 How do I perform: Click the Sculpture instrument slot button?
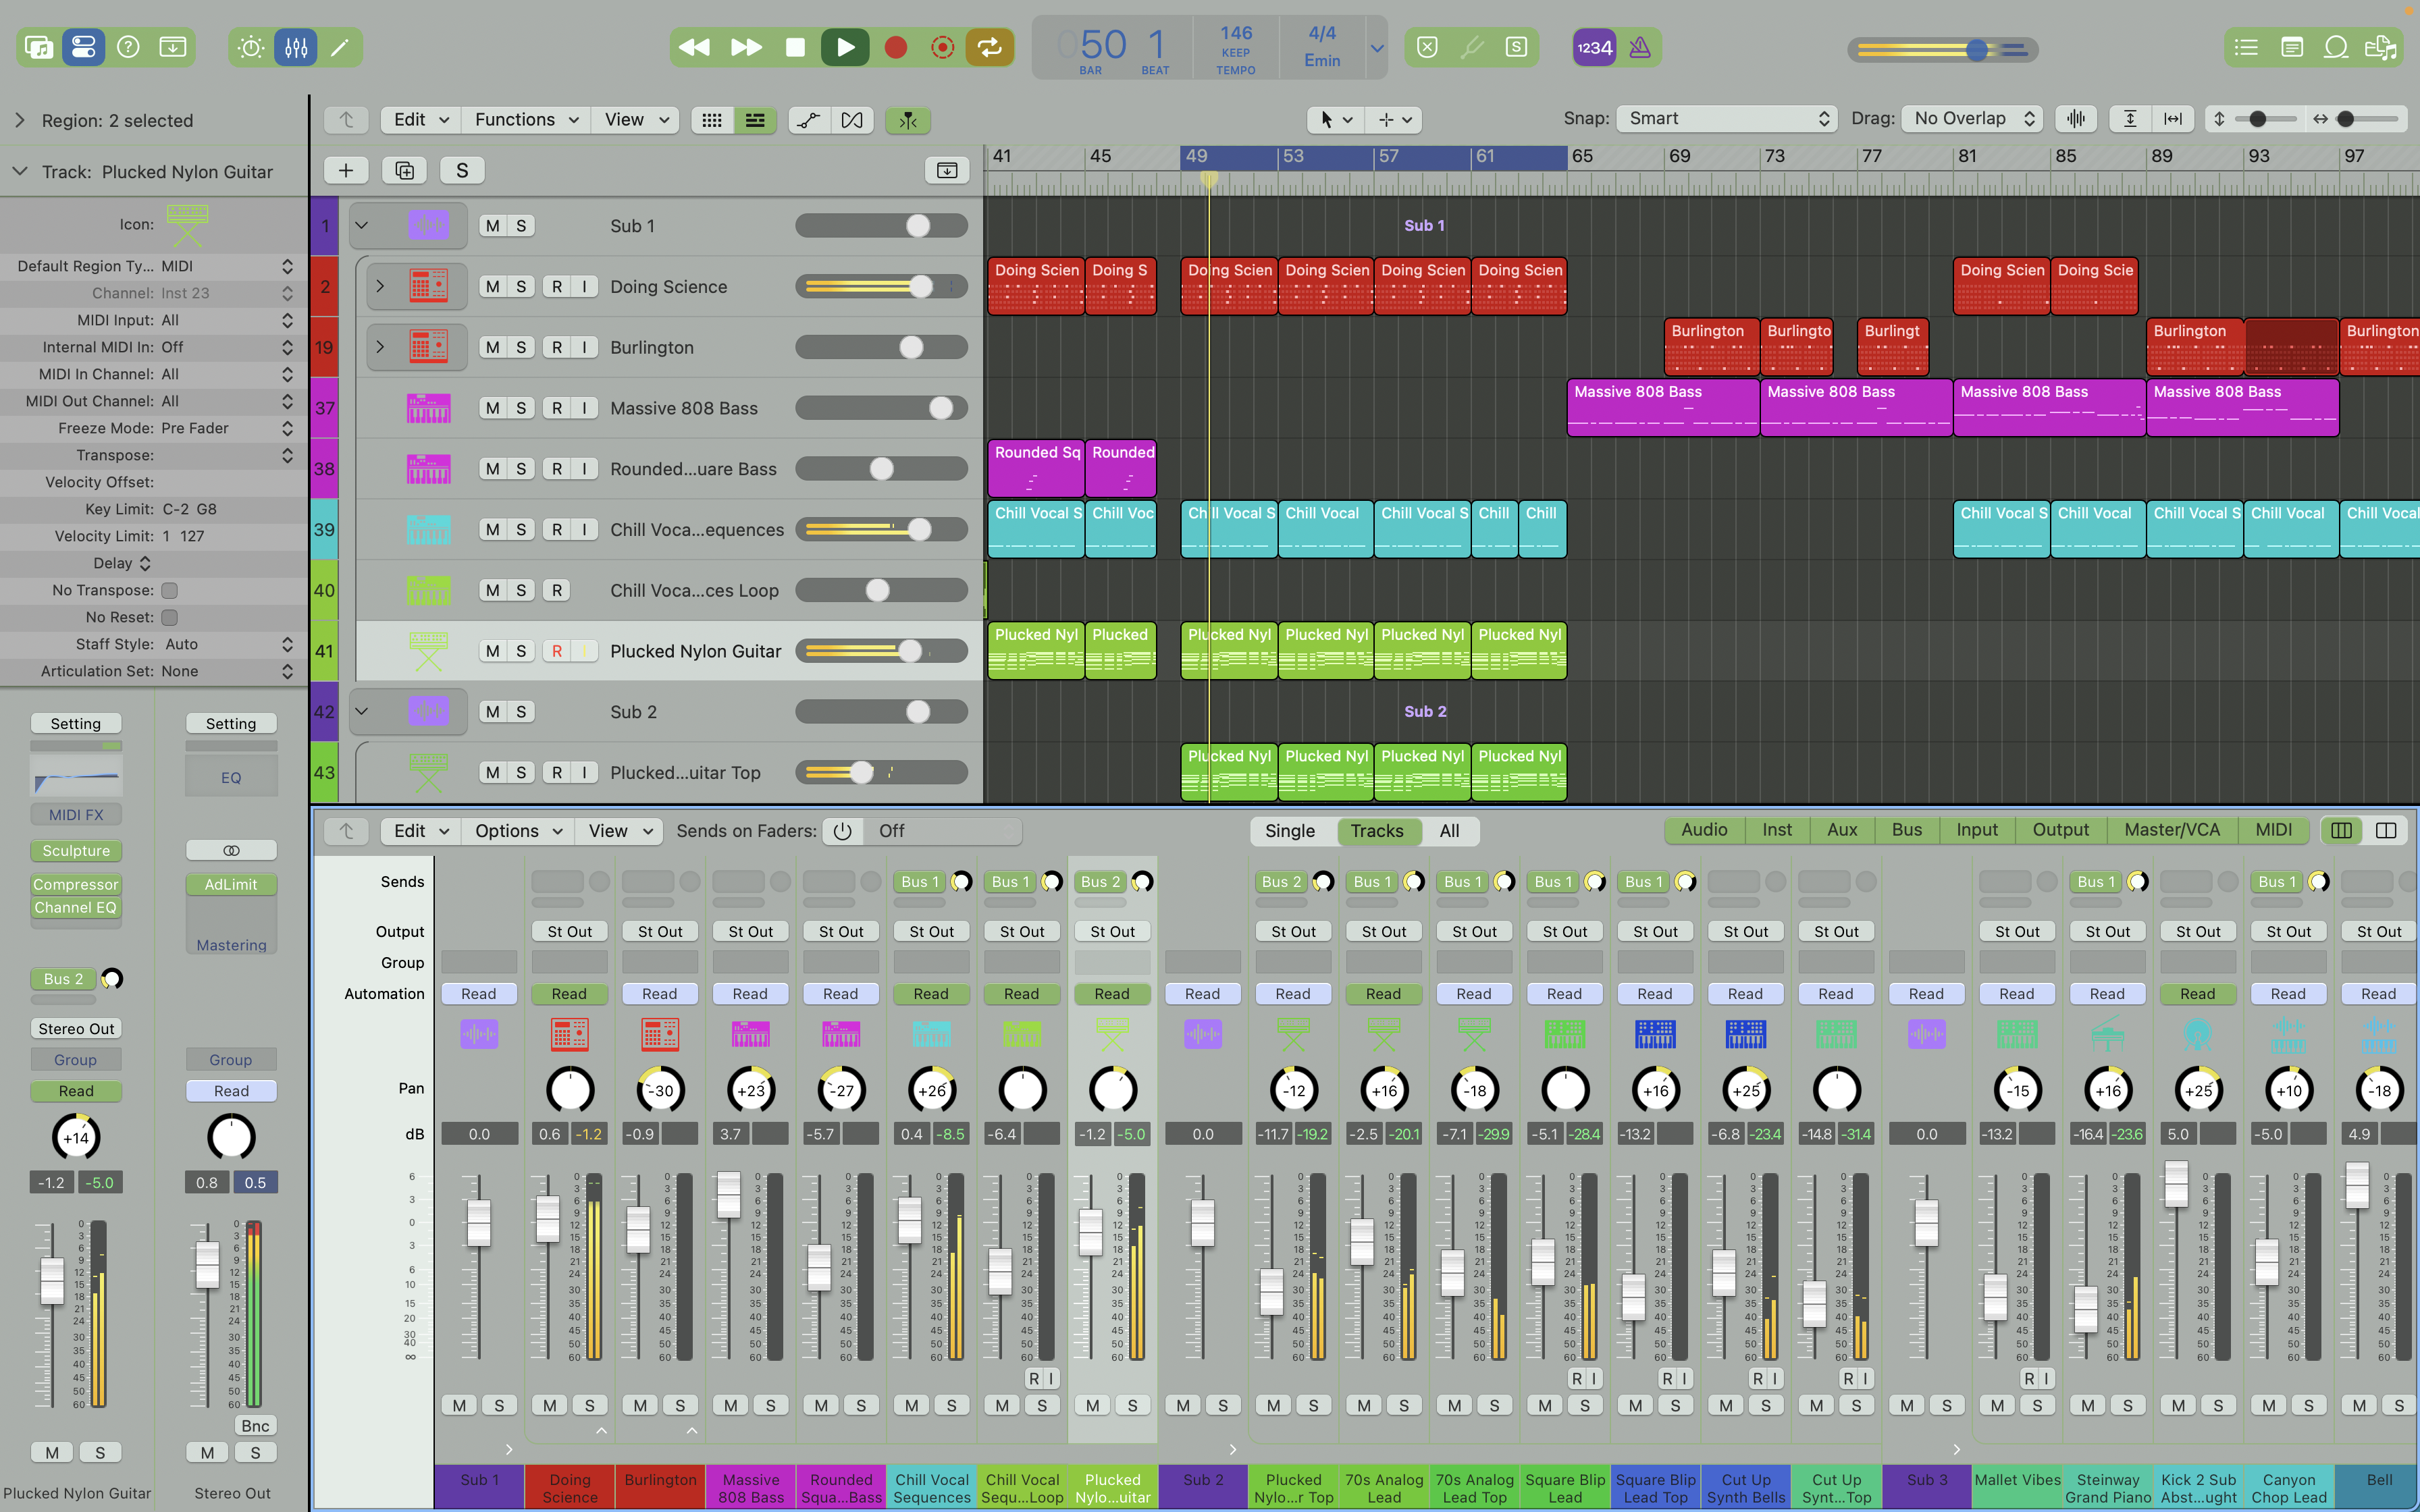point(76,851)
